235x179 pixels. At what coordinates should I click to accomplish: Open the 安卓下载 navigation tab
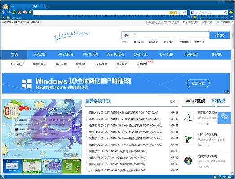(166, 55)
